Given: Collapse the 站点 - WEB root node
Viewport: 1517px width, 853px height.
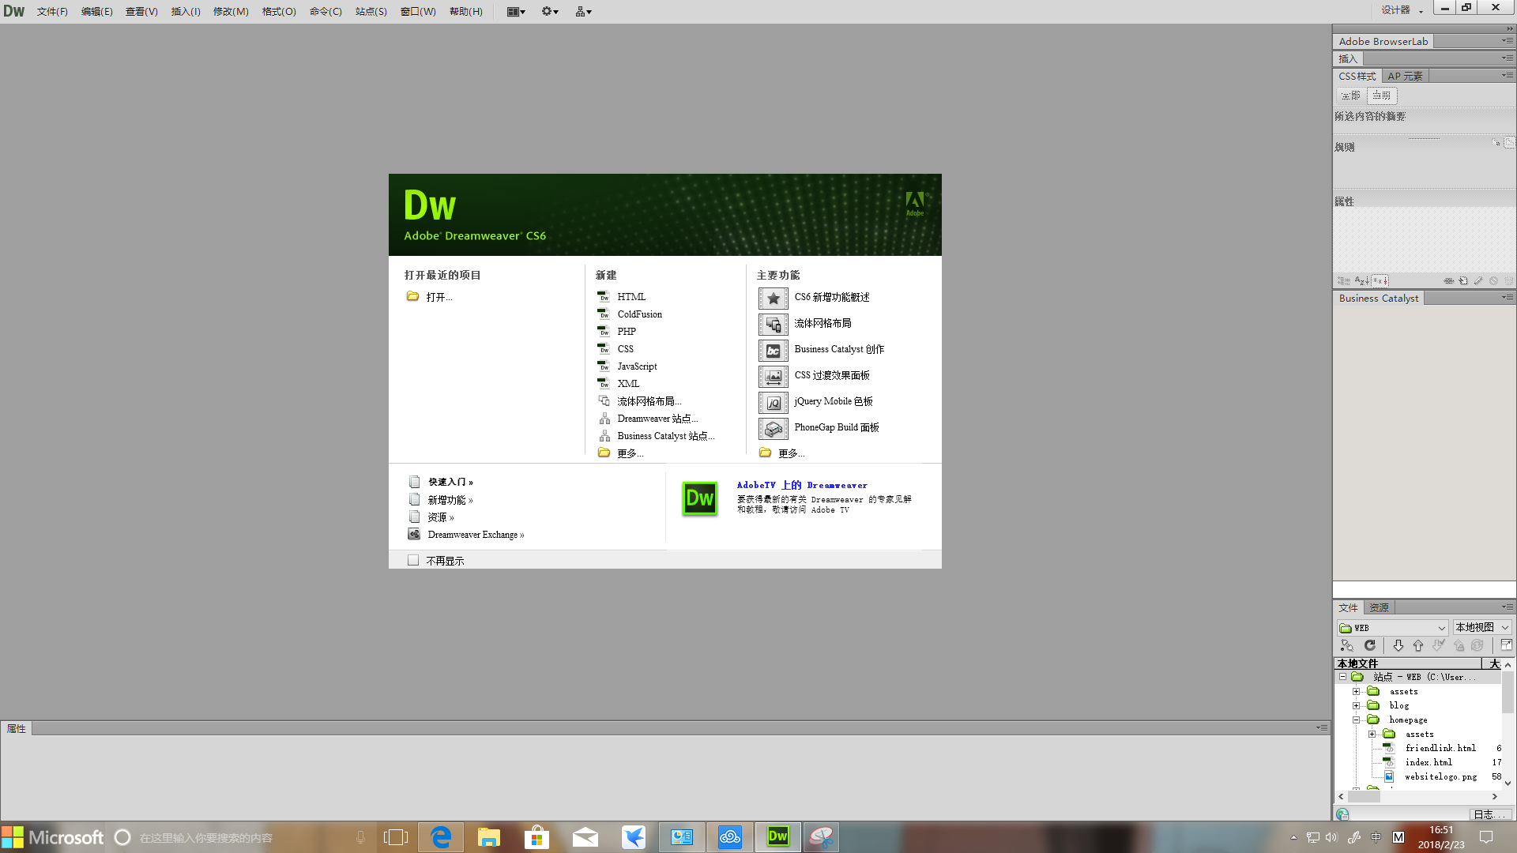Looking at the screenshot, I should [x=1342, y=677].
